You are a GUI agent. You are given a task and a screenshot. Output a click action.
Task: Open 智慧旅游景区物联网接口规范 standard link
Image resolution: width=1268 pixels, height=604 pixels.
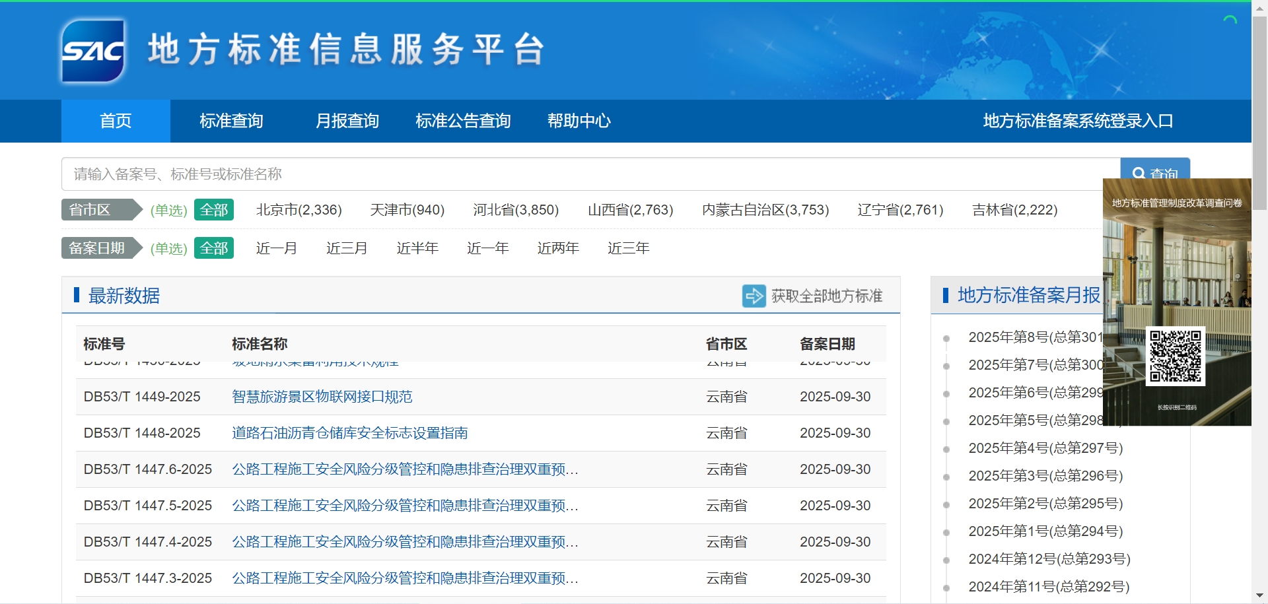pyautogui.click(x=322, y=397)
